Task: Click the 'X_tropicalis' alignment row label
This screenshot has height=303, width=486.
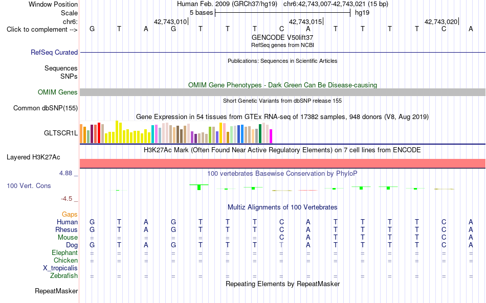Action: click(x=60, y=268)
